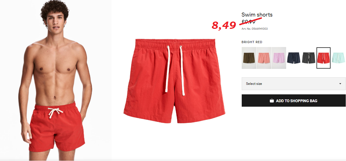
Task: Click the crossed-out £9.99 price
Action: pyautogui.click(x=248, y=22)
